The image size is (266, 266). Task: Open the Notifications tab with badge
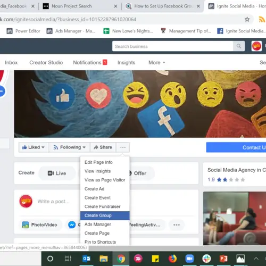pos(90,62)
